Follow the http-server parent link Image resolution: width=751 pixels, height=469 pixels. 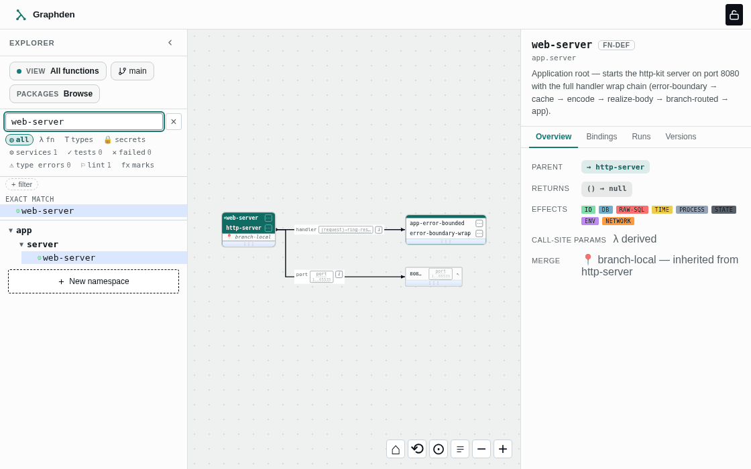616,167
